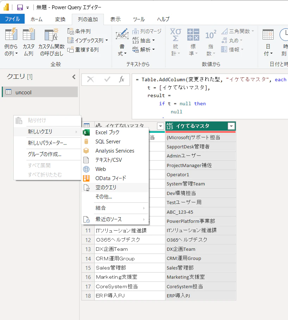Image resolution: width=288 pixels, height=320 pixels.
Task: Click the fx function icon
Action: tap(121, 79)
